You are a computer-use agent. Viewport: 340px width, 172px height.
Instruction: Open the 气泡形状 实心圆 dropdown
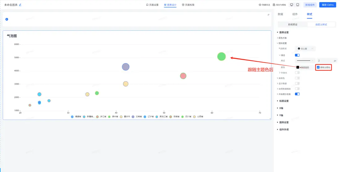[x=305, y=49]
